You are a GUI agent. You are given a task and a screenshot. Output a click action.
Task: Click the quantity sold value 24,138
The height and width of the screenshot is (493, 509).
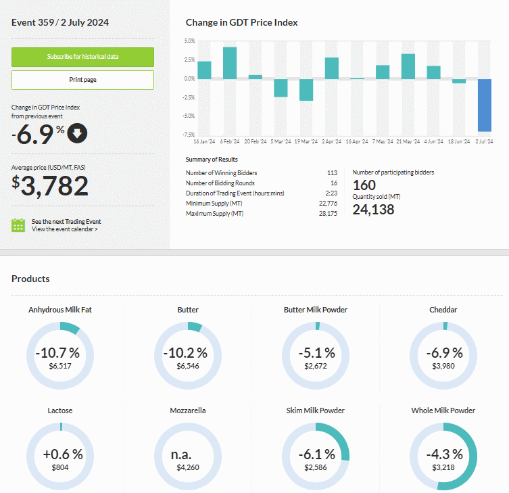373,210
